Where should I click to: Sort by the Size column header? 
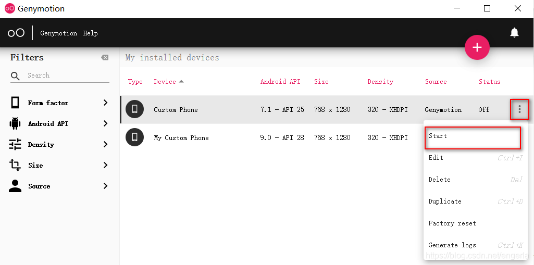click(321, 82)
